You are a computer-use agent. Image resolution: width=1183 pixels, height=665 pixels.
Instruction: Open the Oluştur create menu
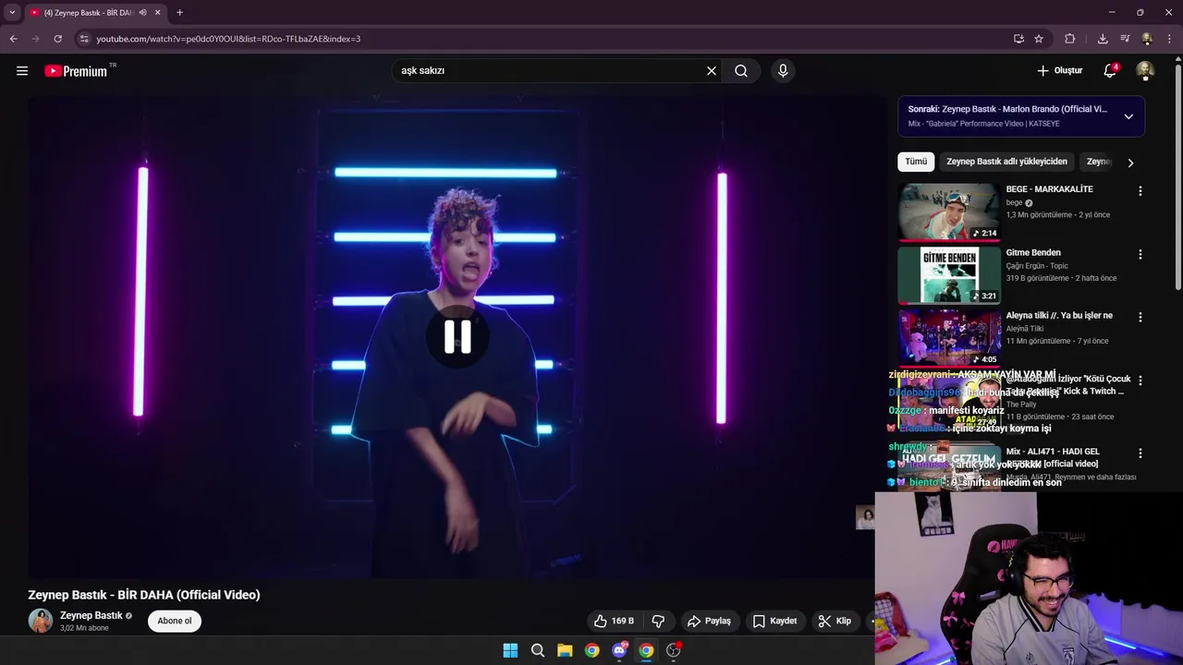[x=1059, y=71]
